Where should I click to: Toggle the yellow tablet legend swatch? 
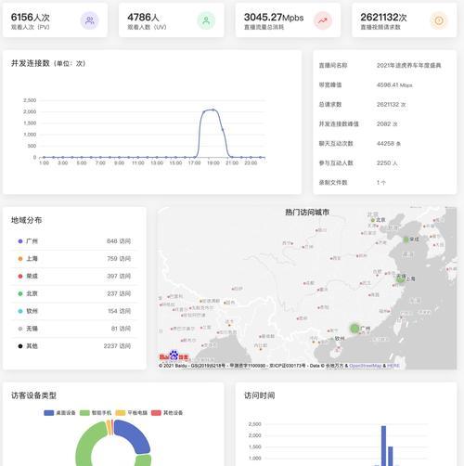tap(121, 413)
